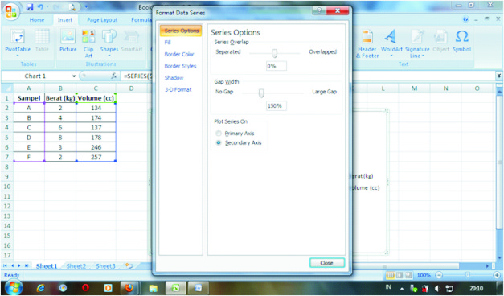Select the Primary Axis radio button

tap(219, 134)
